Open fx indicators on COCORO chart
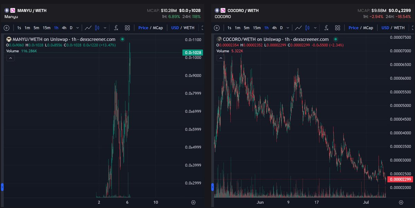The width and height of the screenshot is (415, 208). 326,28
